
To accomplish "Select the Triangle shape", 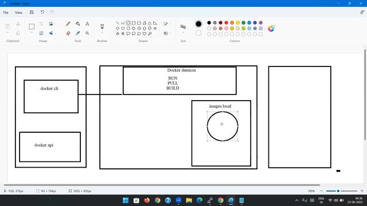I will pos(150,23).
